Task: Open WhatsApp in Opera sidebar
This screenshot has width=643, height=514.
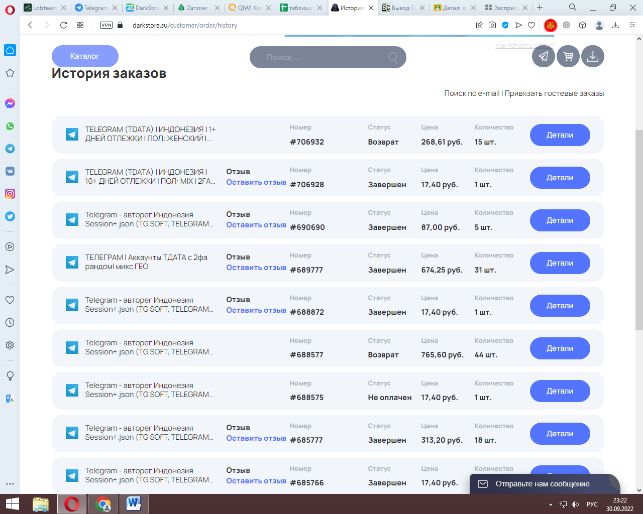Action: 10,126
